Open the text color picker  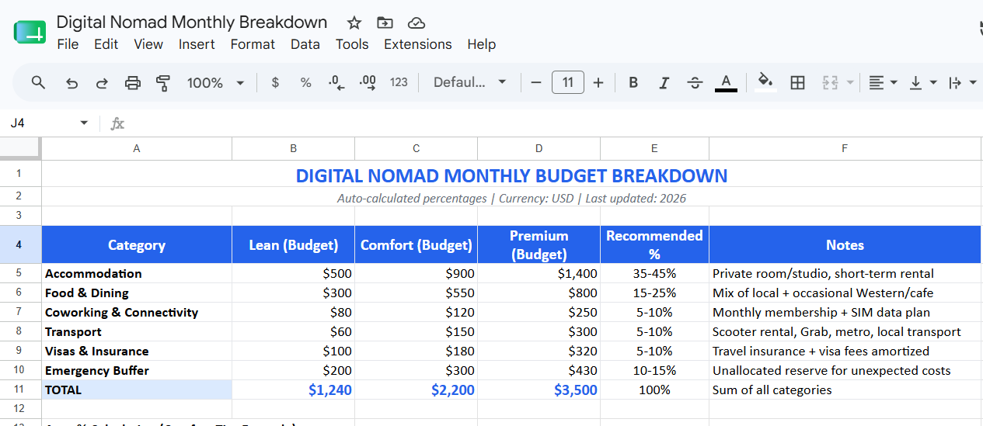[x=726, y=82]
